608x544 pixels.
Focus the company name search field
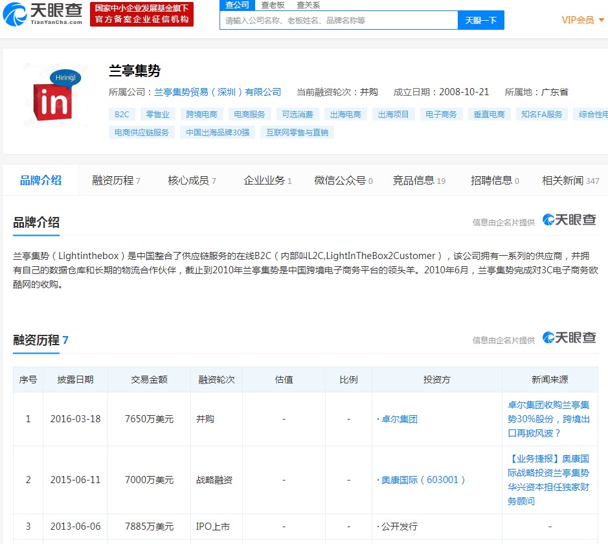(339, 20)
